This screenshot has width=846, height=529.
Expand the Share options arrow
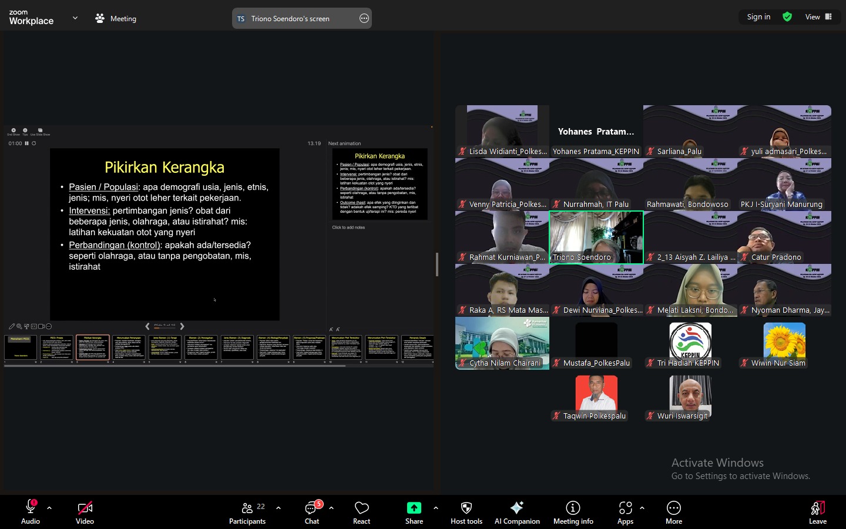pos(435,508)
